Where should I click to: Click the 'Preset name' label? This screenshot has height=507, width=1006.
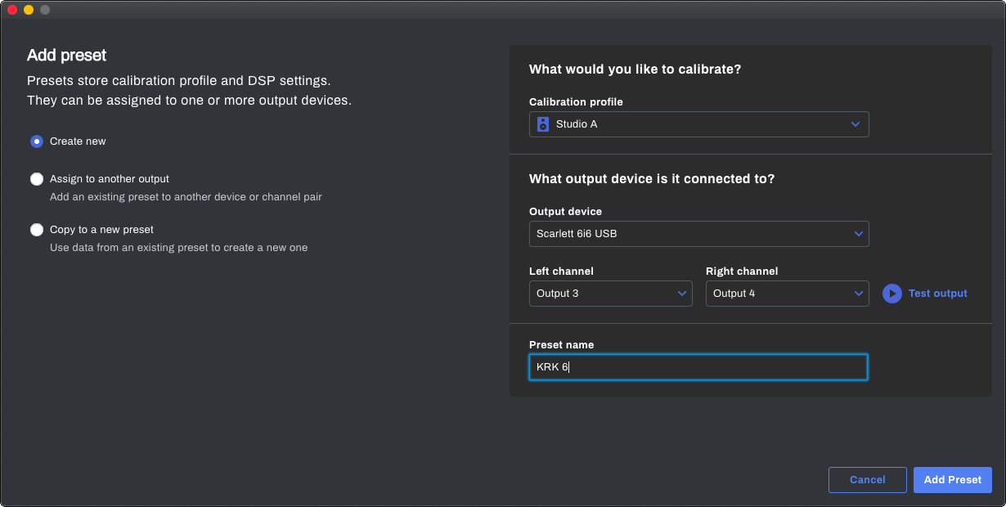coord(562,345)
